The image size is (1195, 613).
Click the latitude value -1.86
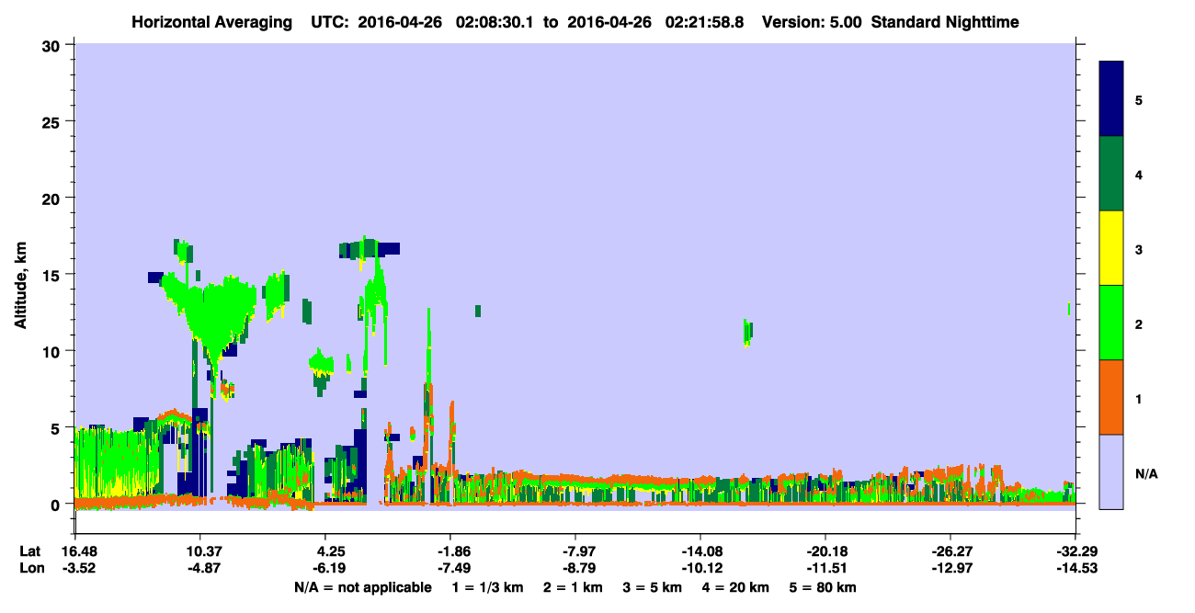coord(449,551)
